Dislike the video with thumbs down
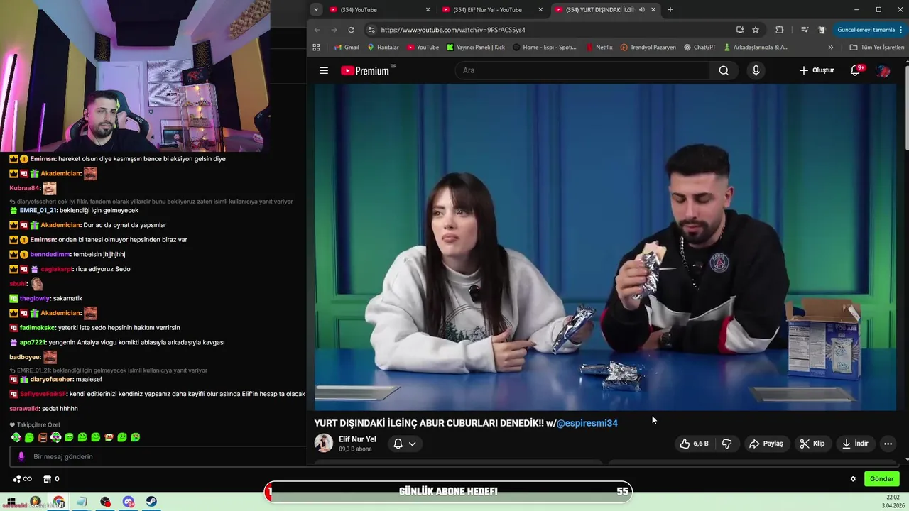The image size is (909, 511). coord(726,444)
